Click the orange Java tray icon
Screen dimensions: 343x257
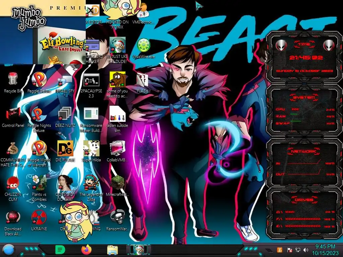pos(279,250)
